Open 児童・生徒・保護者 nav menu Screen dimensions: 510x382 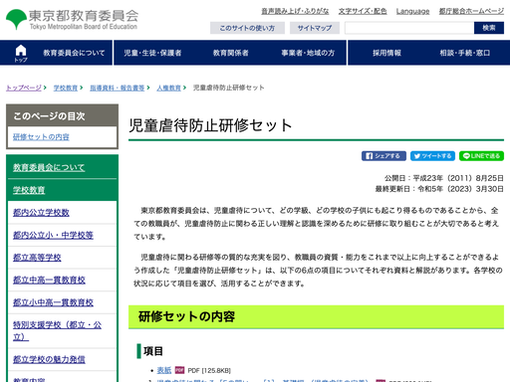click(152, 53)
